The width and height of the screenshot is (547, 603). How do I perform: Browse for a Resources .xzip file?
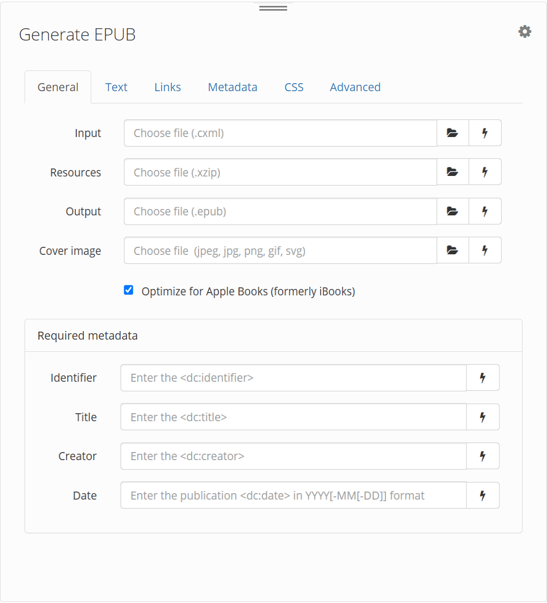453,172
